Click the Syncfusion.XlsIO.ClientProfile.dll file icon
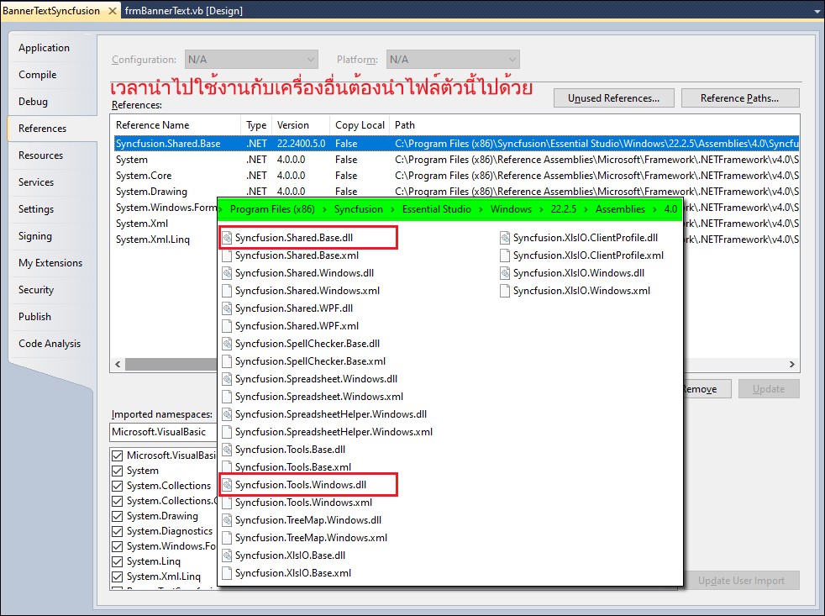This screenshot has width=825, height=616. click(x=505, y=238)
